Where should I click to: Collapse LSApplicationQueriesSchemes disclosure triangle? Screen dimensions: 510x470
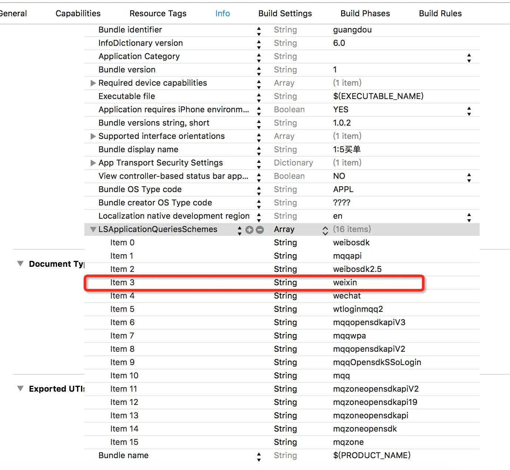pyautogui.click(x=93, y=229)
